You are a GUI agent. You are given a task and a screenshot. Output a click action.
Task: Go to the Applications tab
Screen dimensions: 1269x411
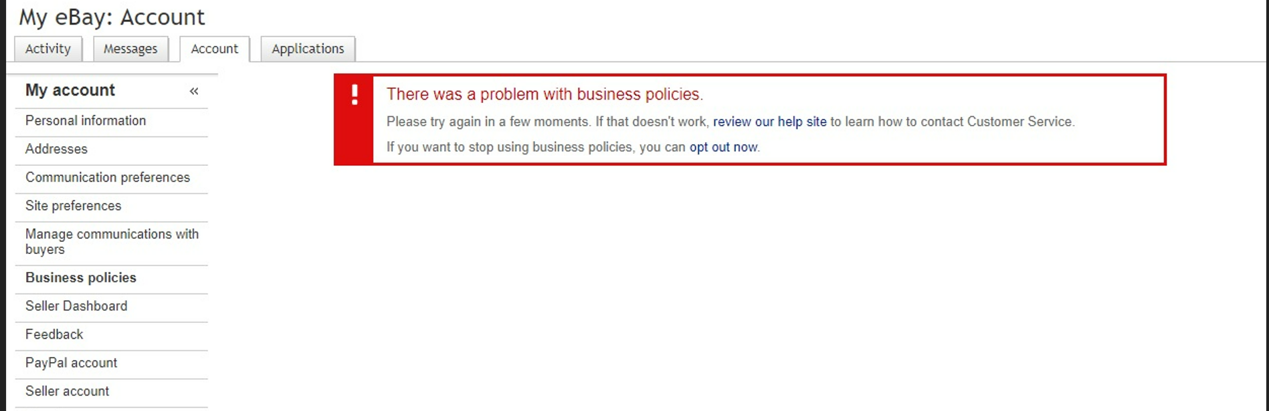click(x=308, y=49)
